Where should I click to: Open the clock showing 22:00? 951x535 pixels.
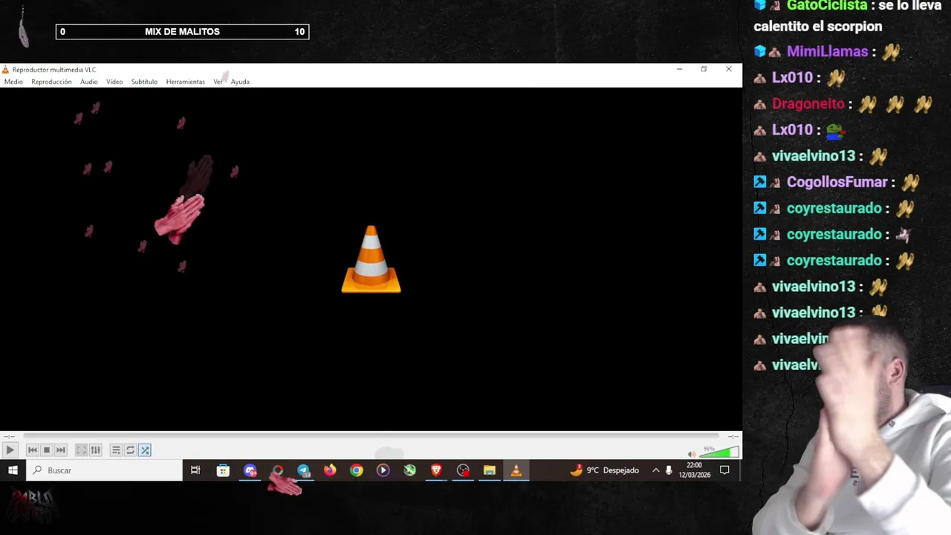point(694,470)
